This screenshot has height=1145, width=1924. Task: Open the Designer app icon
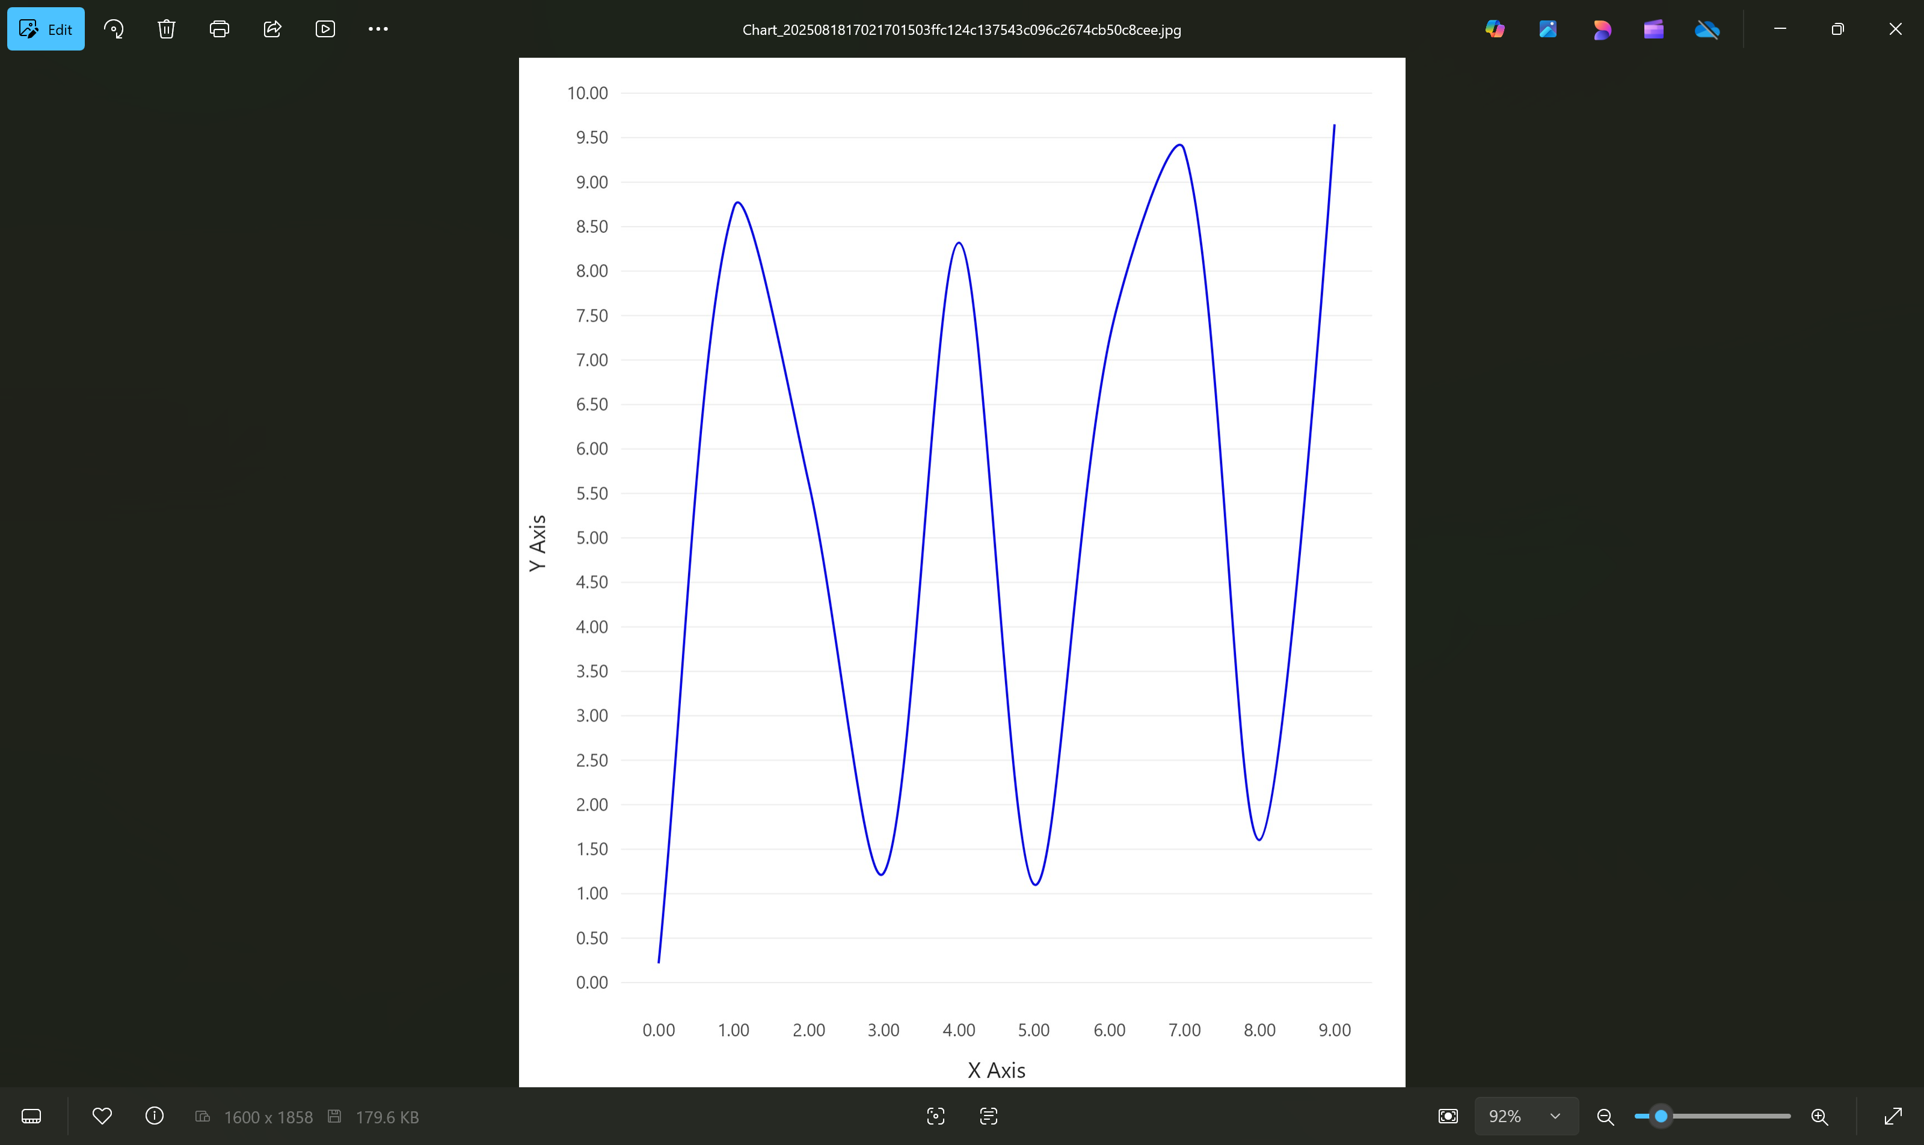tap(1601, 29)
